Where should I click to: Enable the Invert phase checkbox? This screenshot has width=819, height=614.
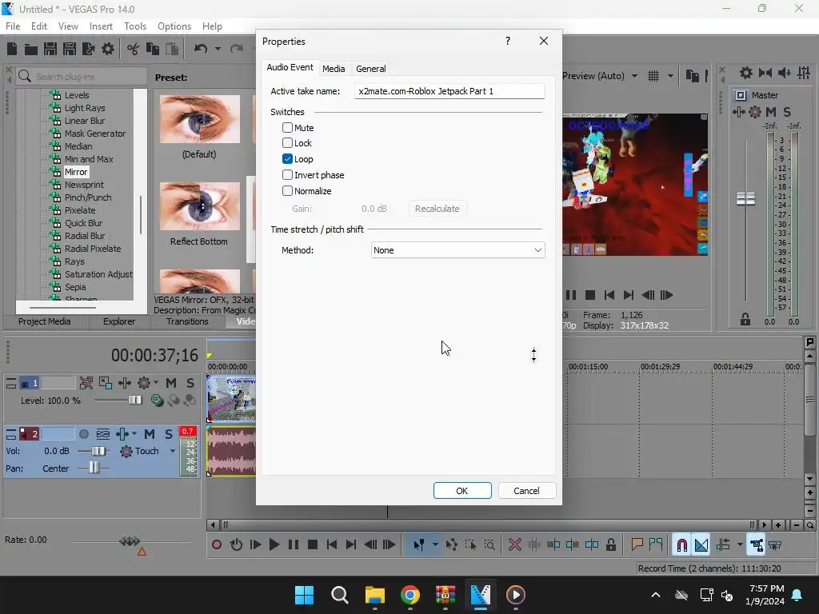pyautogui.click(x=287, y=175)
